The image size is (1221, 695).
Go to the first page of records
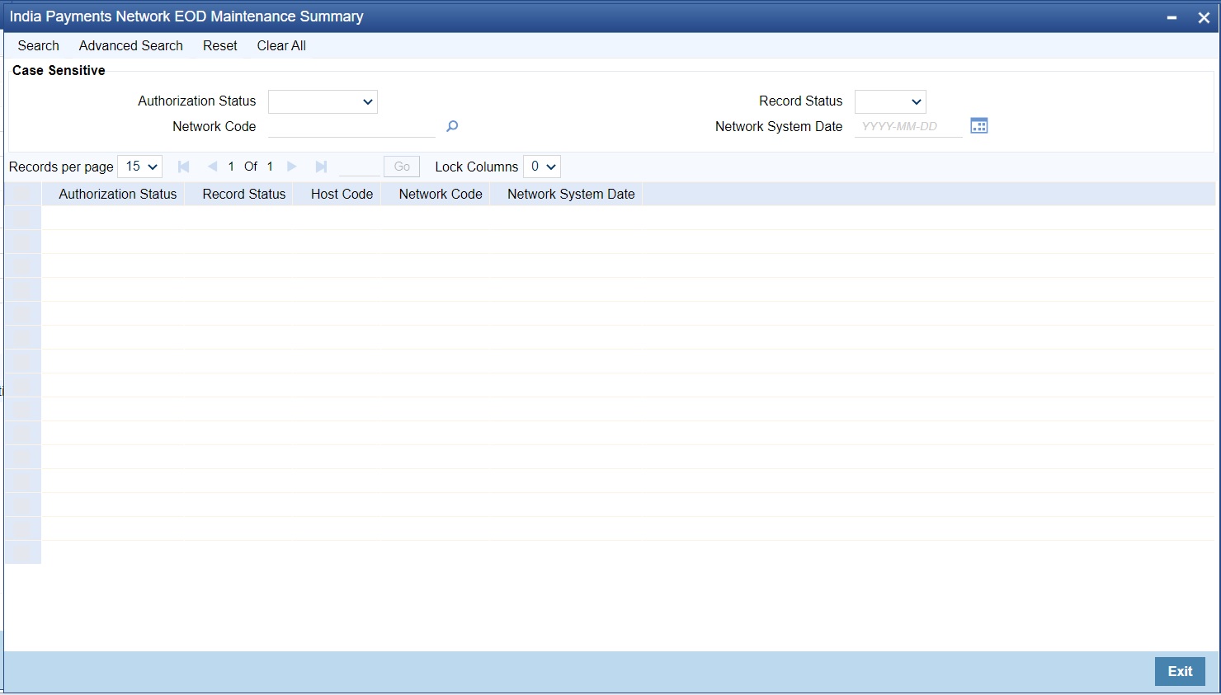point(183,167)
